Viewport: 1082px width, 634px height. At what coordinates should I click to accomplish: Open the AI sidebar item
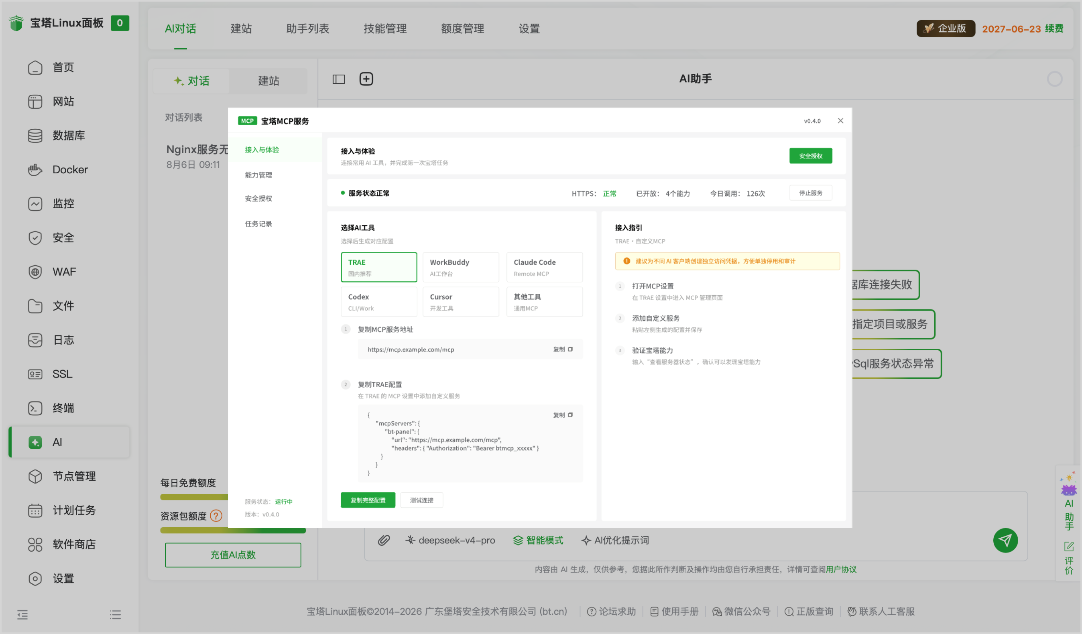point(69,442)
